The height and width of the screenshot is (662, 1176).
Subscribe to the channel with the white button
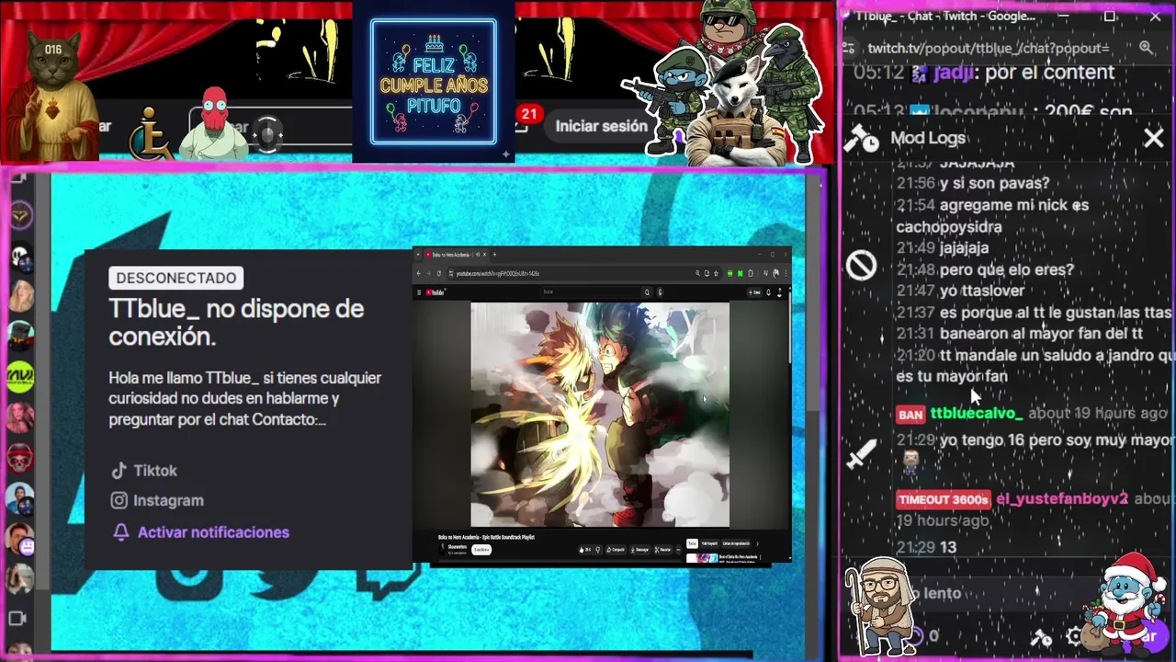481,550
